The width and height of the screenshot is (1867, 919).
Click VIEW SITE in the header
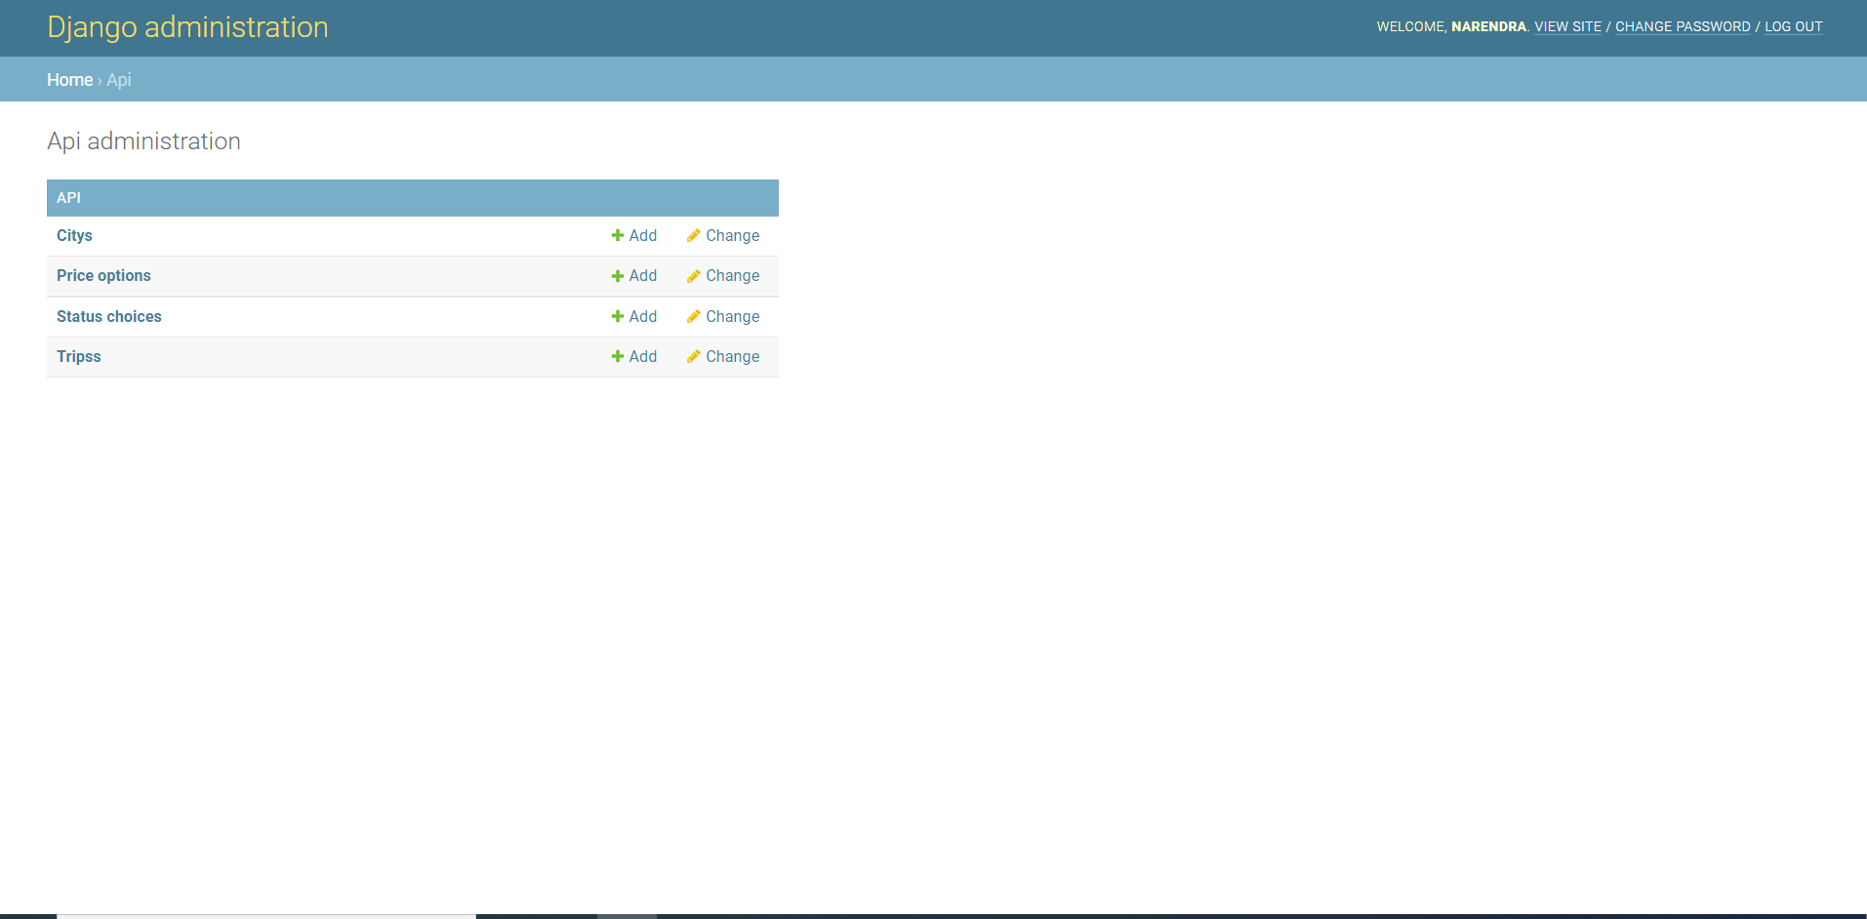point(1566,26)
